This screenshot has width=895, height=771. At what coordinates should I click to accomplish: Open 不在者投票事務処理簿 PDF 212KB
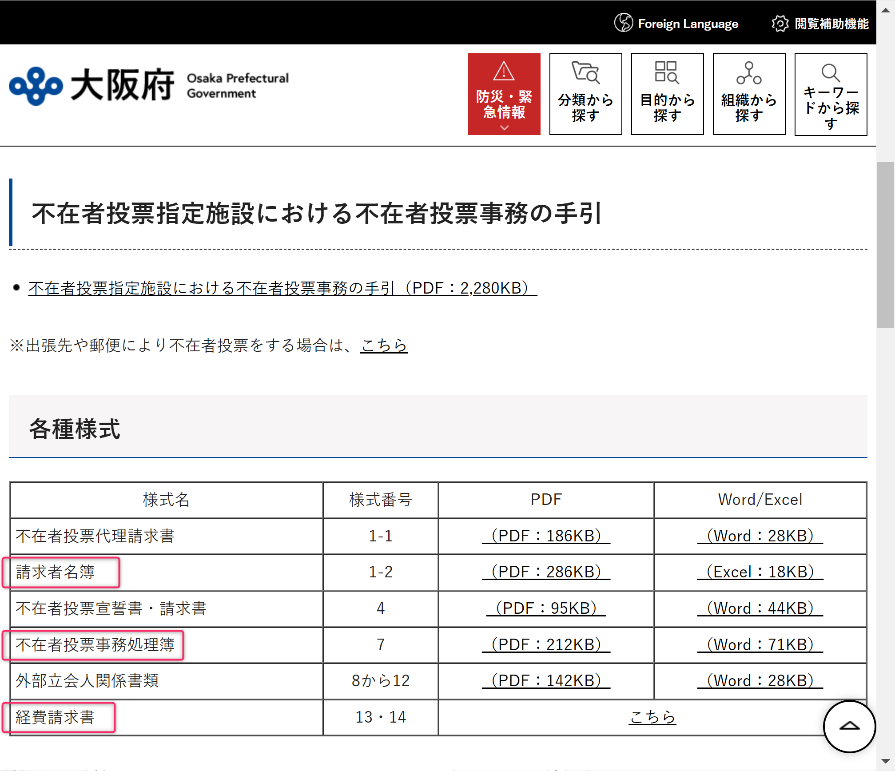tap(546, 644)
